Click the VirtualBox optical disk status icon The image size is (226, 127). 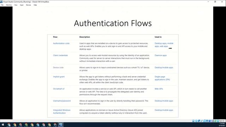[x=196, y=121]
